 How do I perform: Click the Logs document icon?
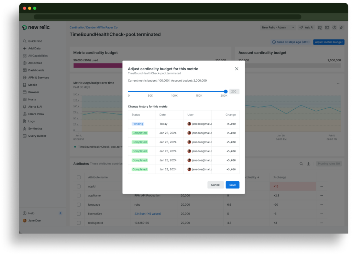coord(24,121)
